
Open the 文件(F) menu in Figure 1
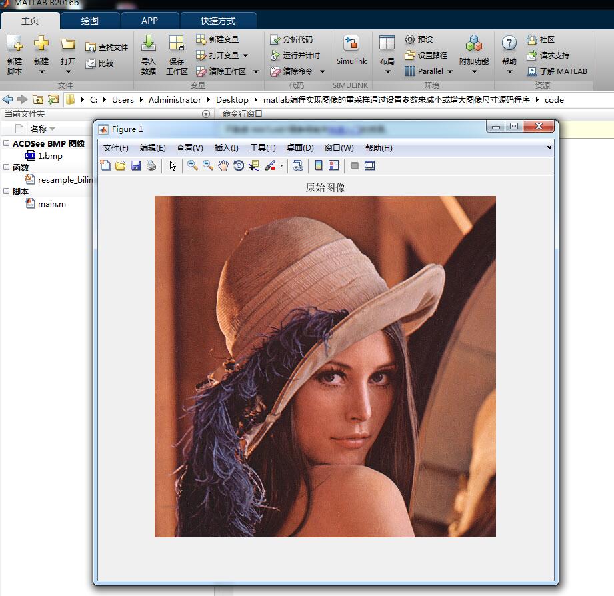(115, 148)
